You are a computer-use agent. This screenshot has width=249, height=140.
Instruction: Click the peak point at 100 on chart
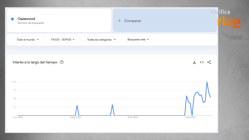(x=207, y=82)
